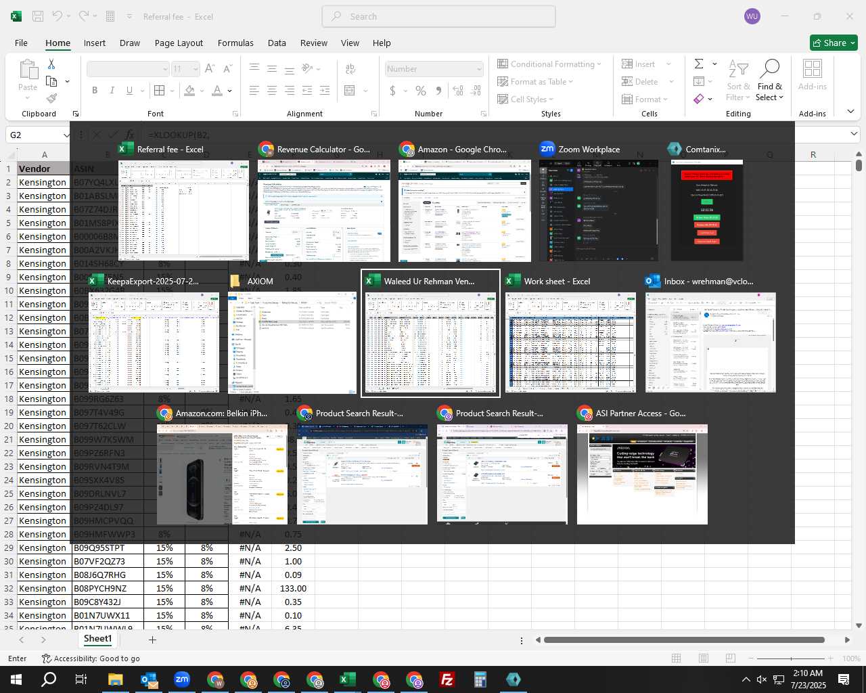Screen dimensions: 866x693
Task: Open the File menu
Action: click(x=21, y=43)
